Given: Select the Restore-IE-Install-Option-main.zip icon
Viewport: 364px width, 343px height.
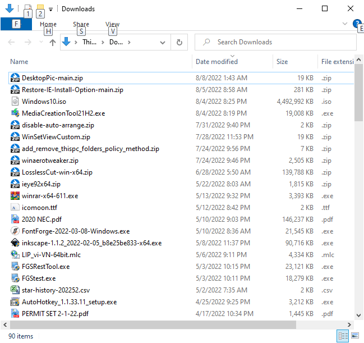Looking at the screenshot, I should point(15,90).
